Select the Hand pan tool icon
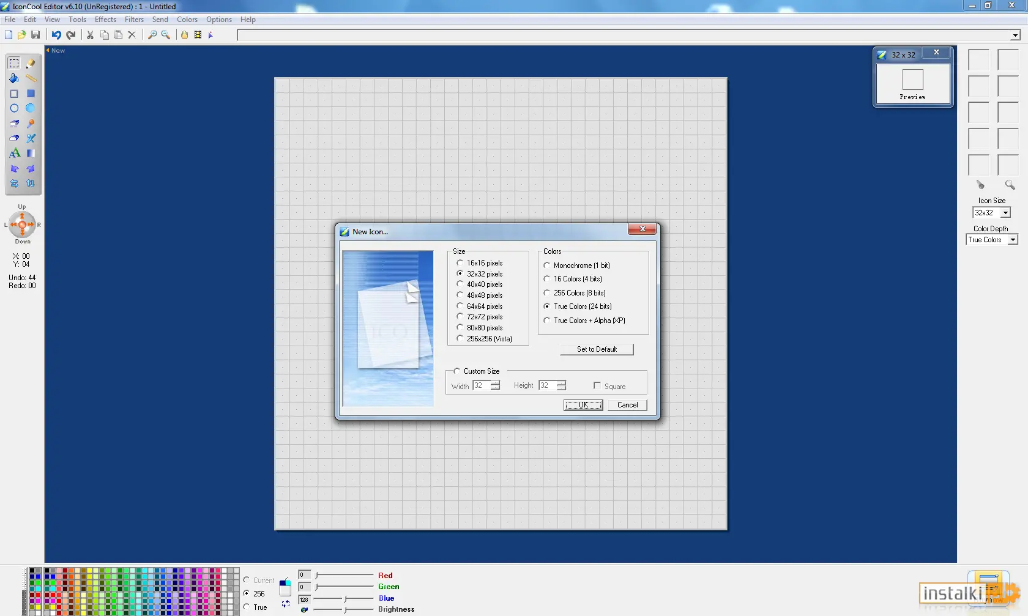 click(184, 35)
